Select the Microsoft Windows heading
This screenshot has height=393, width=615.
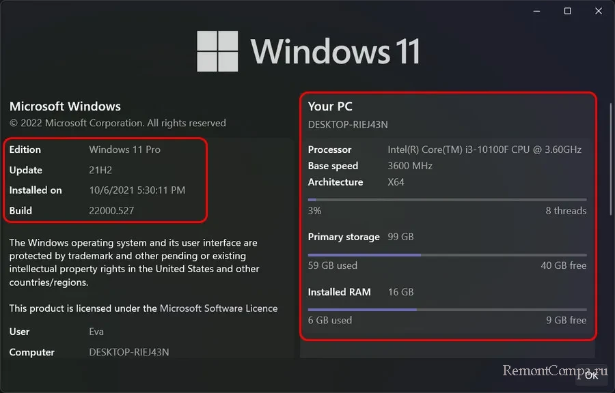tap(65, 106)
